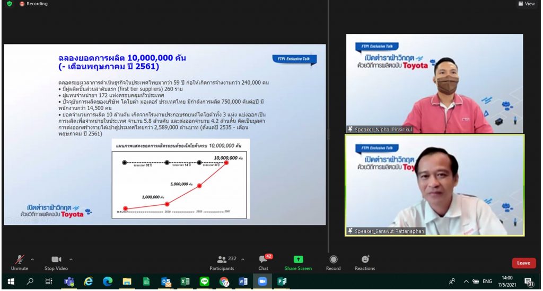Click the green encryption shield icon

pyautogui.click(x=10, y=4)
